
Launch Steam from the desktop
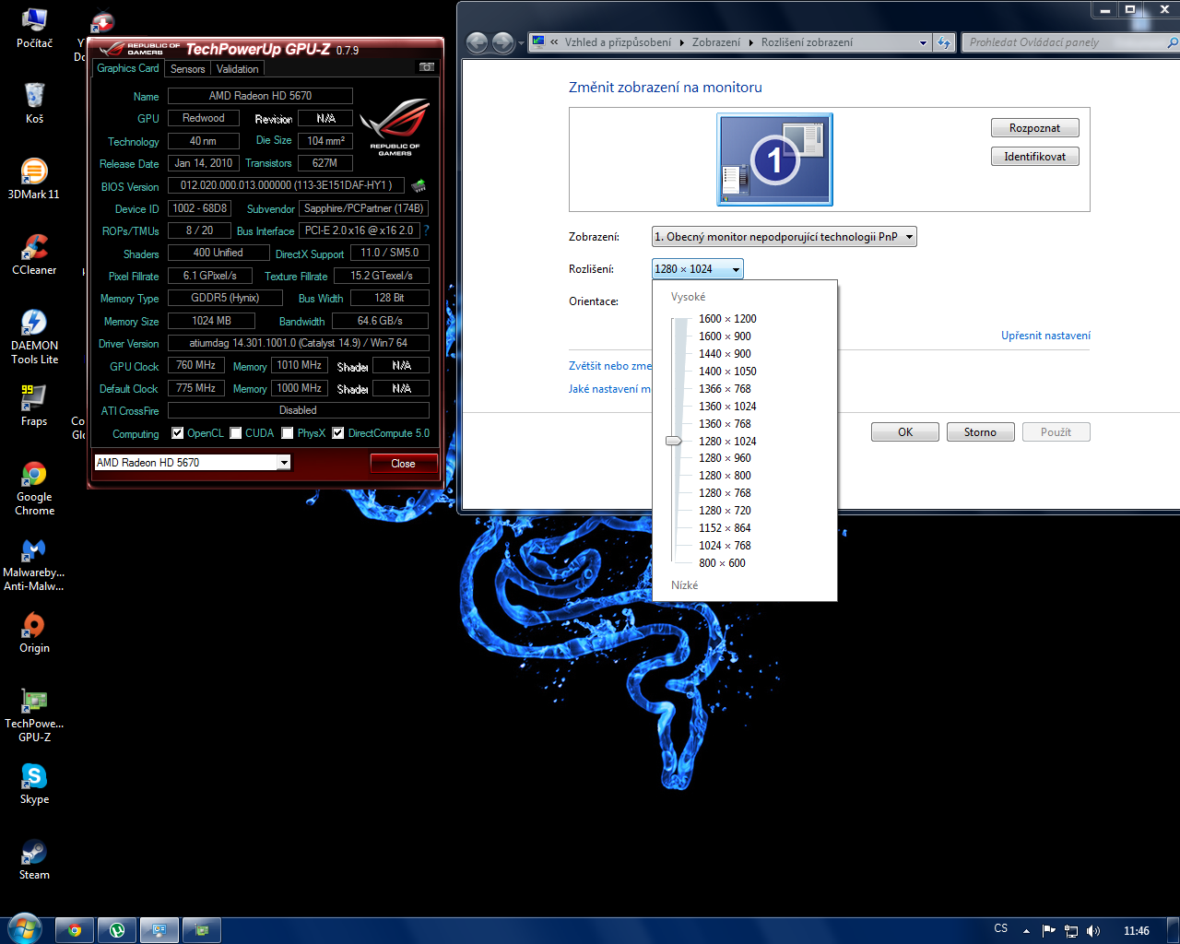(34, 859)
